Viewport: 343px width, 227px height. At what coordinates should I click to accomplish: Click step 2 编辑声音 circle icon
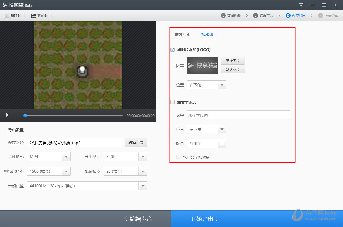[x=255, y=16]
